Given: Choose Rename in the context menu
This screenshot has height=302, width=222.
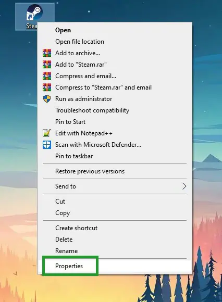Looking at the screenshot, I should (115, 251).
